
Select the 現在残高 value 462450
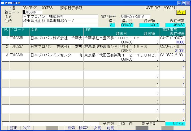point(175,25)
